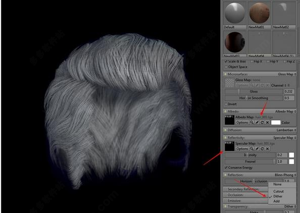The height and width of the screenshot is (213, 300).
Task: Click the Specular Map texture thumbnail
Action: (x=229, y=146)
